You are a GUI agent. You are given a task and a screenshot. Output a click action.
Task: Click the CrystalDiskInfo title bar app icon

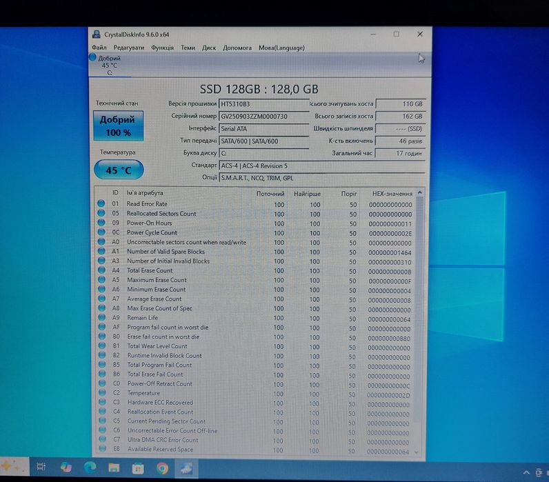point(97,34)
